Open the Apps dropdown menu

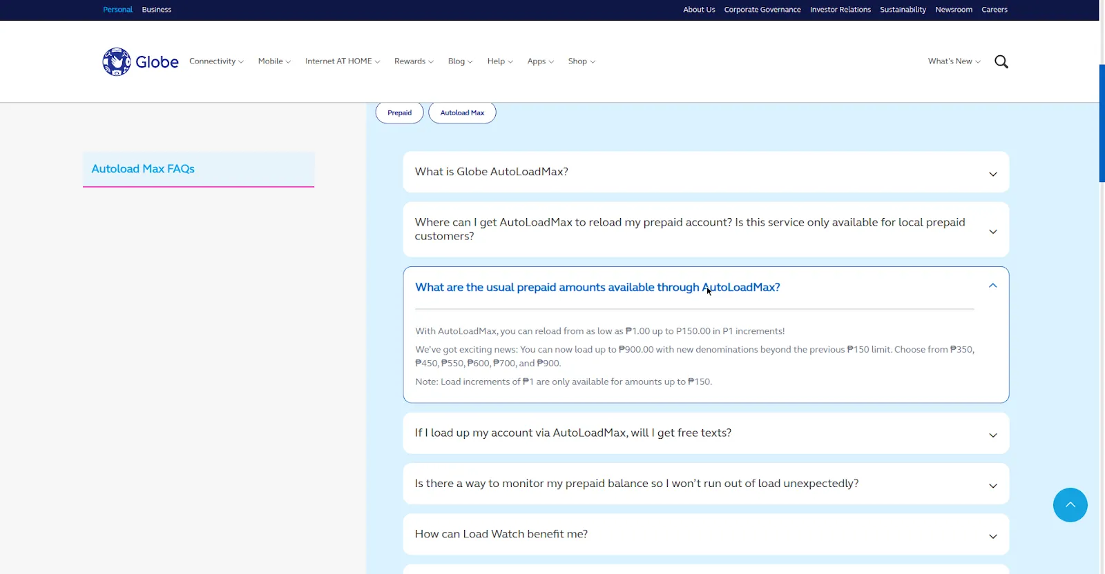[x=540, y=61]
